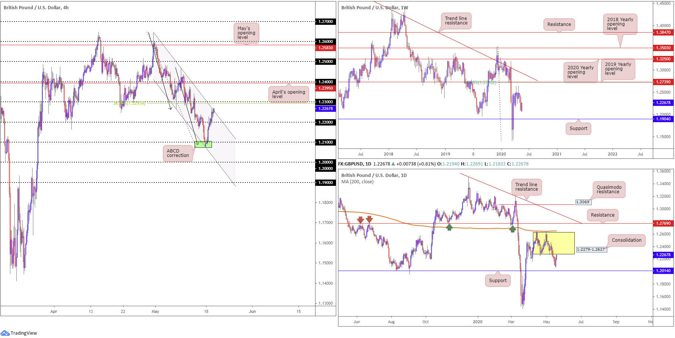The image size is (675, 338).
Task: Click the 'British Pound / U.S. Dollar, 4h' title
Action: pos(36,7)
